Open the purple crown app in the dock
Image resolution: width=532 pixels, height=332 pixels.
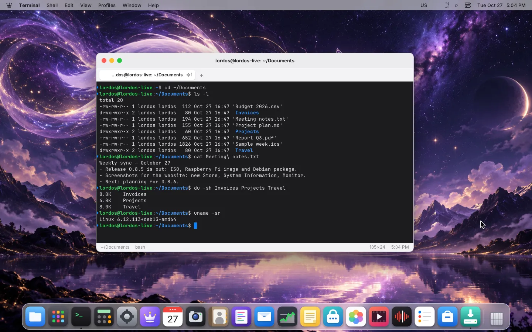point(150,317)
